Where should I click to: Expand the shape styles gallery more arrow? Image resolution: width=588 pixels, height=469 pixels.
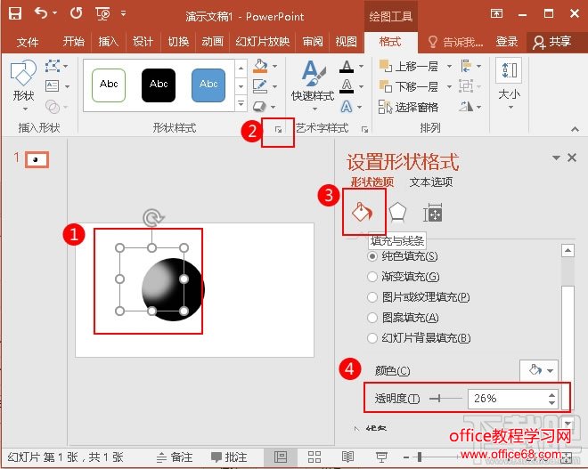pyautogui.click(x=241, y=105)
